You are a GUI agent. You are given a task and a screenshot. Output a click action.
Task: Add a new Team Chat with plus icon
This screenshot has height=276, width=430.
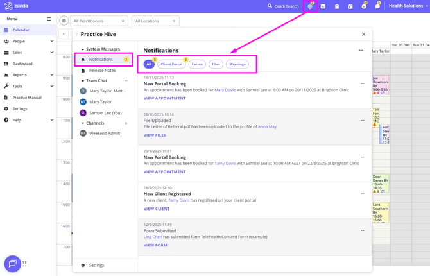point(126,80)
